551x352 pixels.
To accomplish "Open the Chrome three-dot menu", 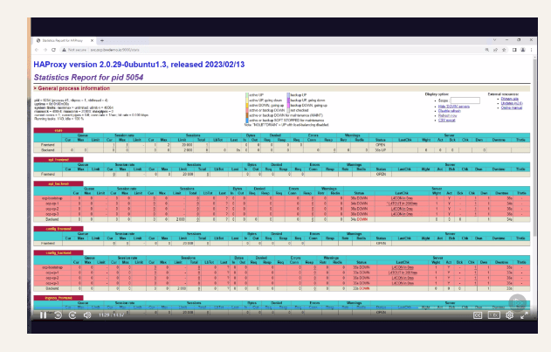I will point(531,50).
